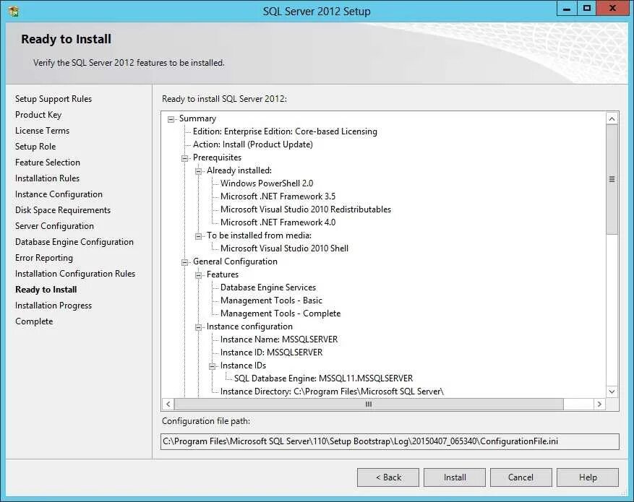Collapse the General Configuration node
The width and height of the screenshot is (634, 502).
185,262
